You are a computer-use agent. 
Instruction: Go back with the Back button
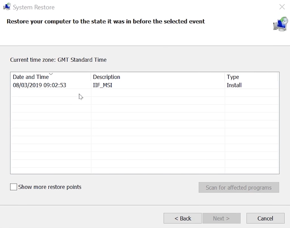[x=182, y=219]
